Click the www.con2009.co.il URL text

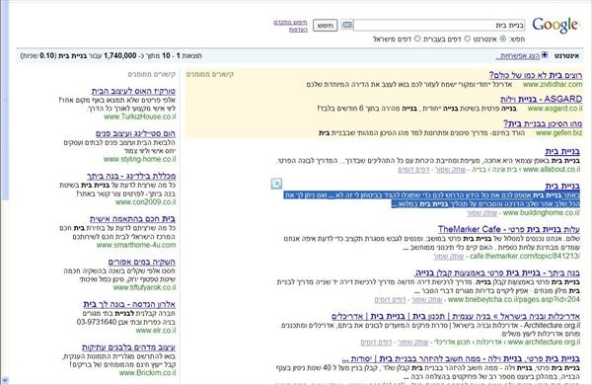pos(146,202)
